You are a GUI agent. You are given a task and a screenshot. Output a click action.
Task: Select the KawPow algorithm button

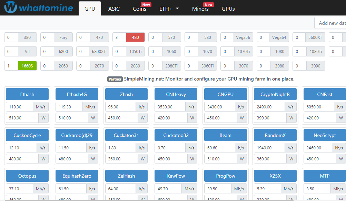pos(176,176)
